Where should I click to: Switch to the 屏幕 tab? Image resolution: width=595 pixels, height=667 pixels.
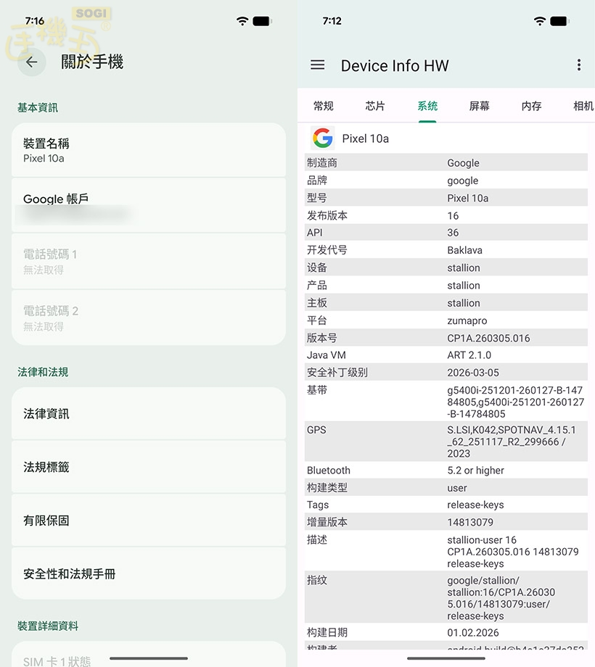coord(479,106)
